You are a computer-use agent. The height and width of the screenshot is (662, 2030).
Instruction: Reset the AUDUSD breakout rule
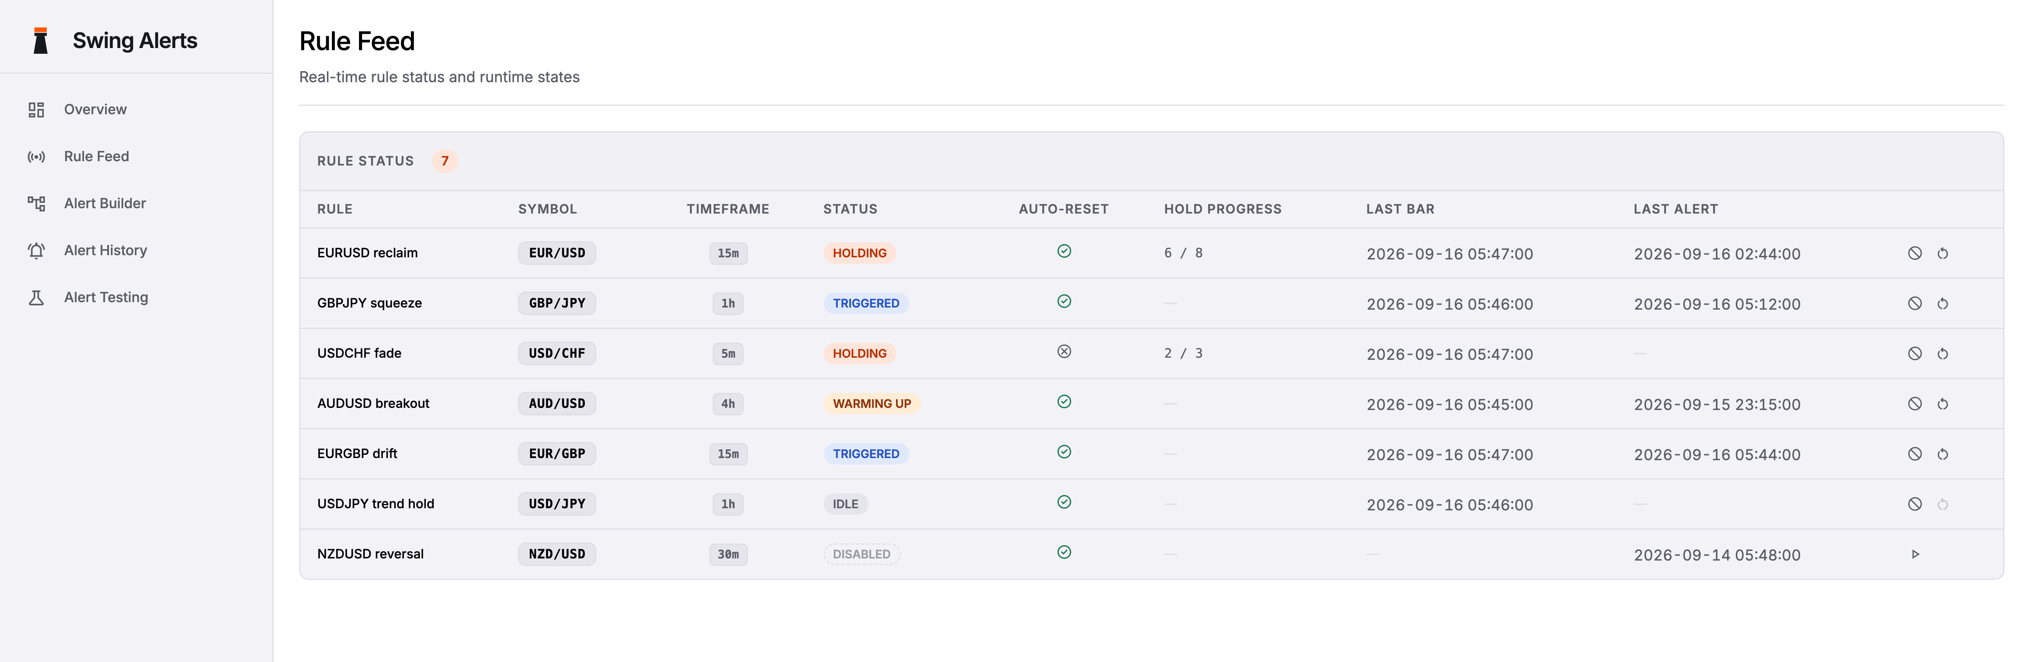(1942, 404)
